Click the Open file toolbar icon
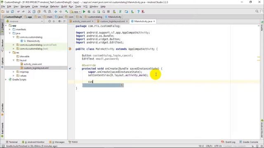The height and width of the screenshot is (148, 264). tap(3, 12)
